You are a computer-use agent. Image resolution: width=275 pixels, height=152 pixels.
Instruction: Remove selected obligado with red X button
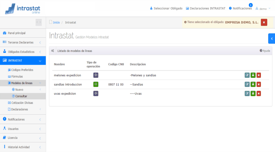point(264,23)
